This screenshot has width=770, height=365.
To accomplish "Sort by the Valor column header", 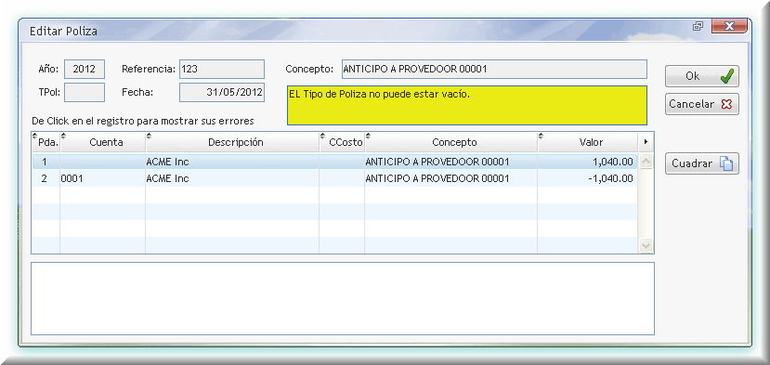I will pyautogui.click(x=587, y=142).
